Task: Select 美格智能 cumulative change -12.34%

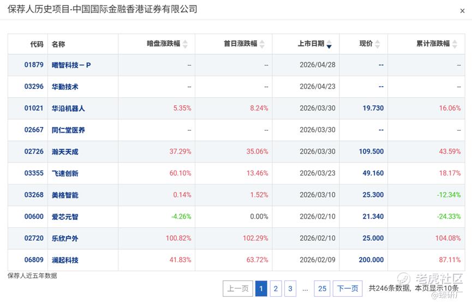Action: click(x=449, y=195)
